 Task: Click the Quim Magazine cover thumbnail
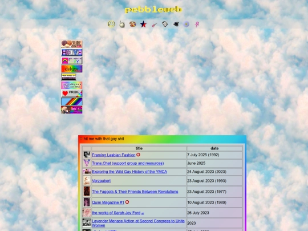[87, 202]
